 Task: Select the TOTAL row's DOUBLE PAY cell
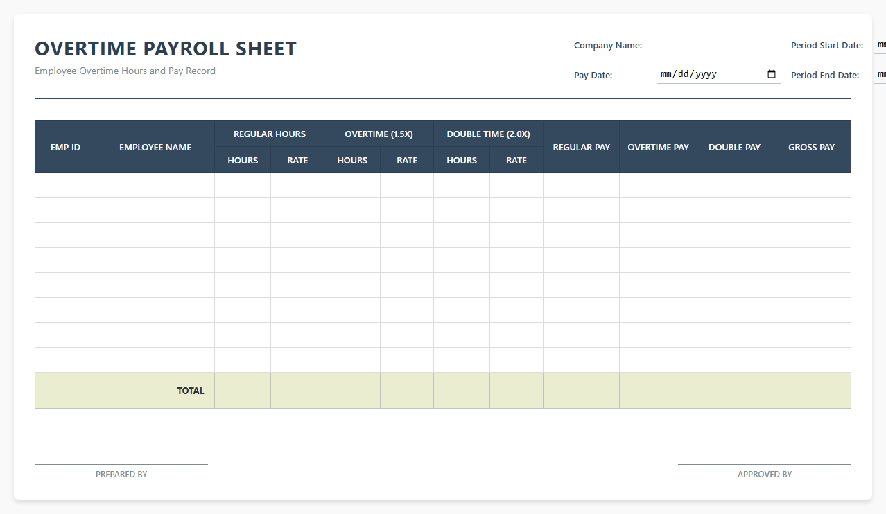[734, 391]
